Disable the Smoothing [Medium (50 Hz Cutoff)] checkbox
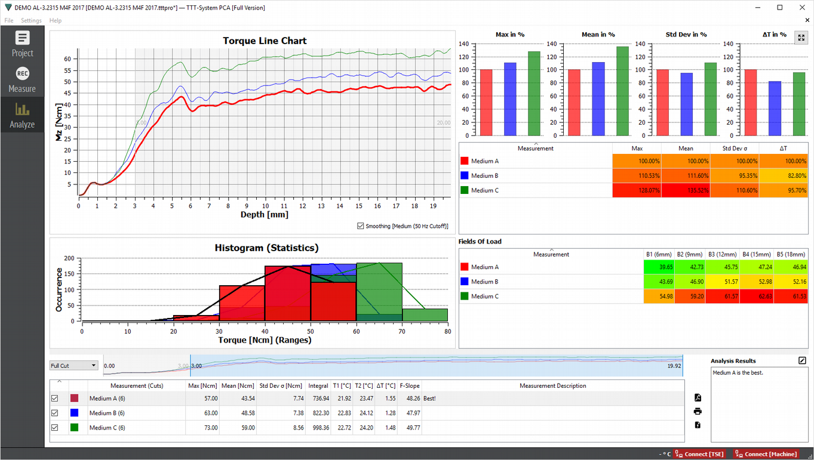The width and height of the screenshot is (814, 460). tap(360, 226)
